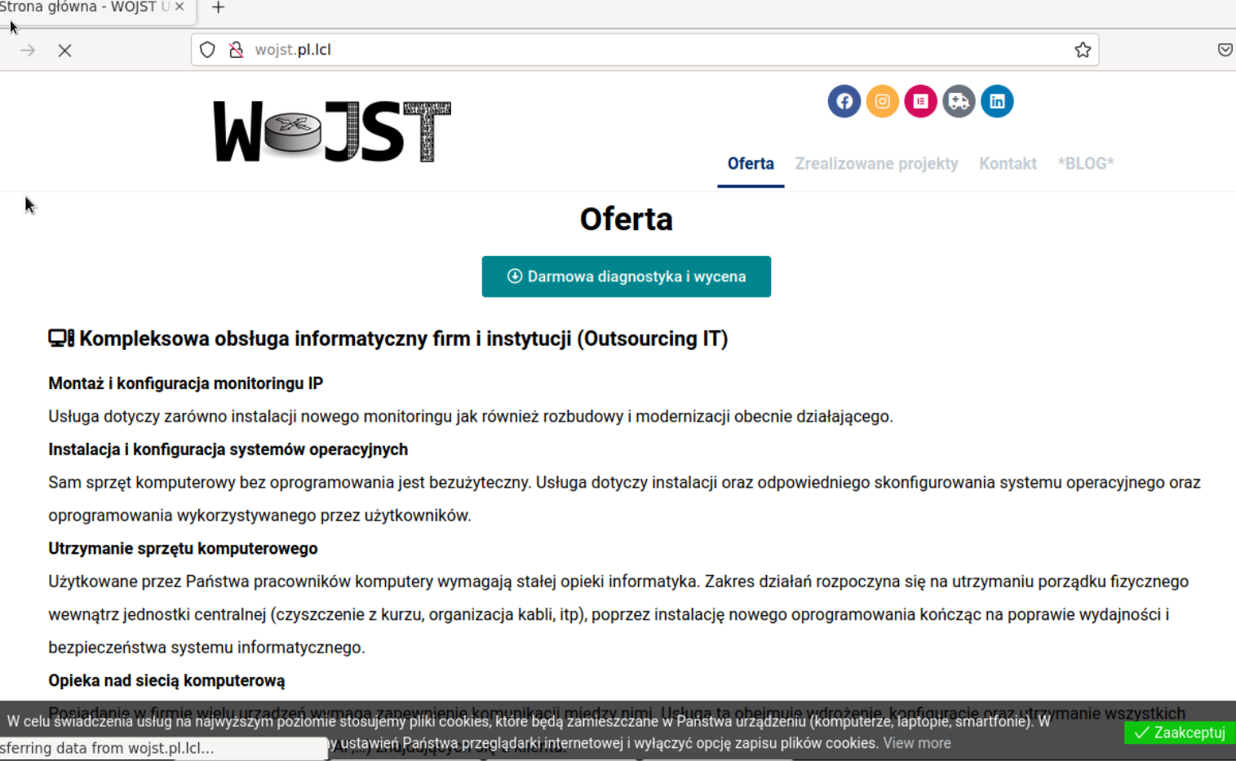Open the *BLOG* menu item
Image resolution: width=1236 pixels, height=761 pixels.
pyautogui.click(x=1086, y=163)
